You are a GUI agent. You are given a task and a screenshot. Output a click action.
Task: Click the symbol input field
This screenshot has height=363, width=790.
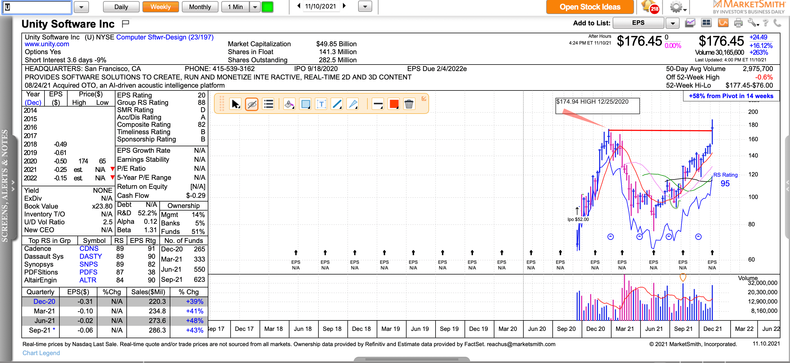37,7
